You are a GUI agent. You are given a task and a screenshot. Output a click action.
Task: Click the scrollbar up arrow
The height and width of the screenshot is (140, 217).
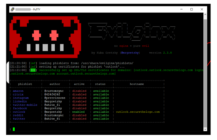click(205, 15)
